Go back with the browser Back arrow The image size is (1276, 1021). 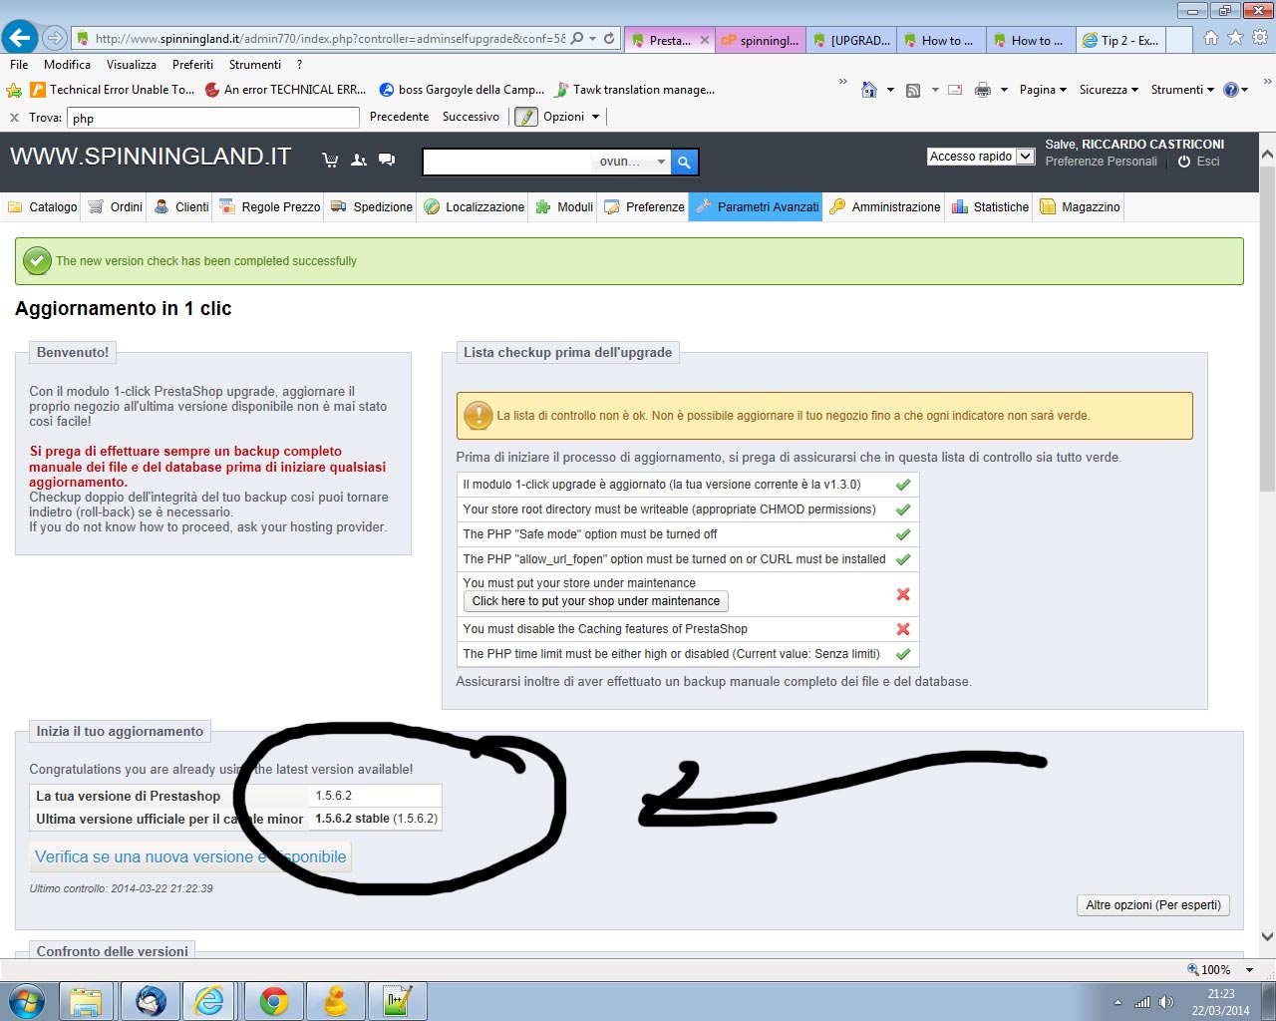(20, 39)
